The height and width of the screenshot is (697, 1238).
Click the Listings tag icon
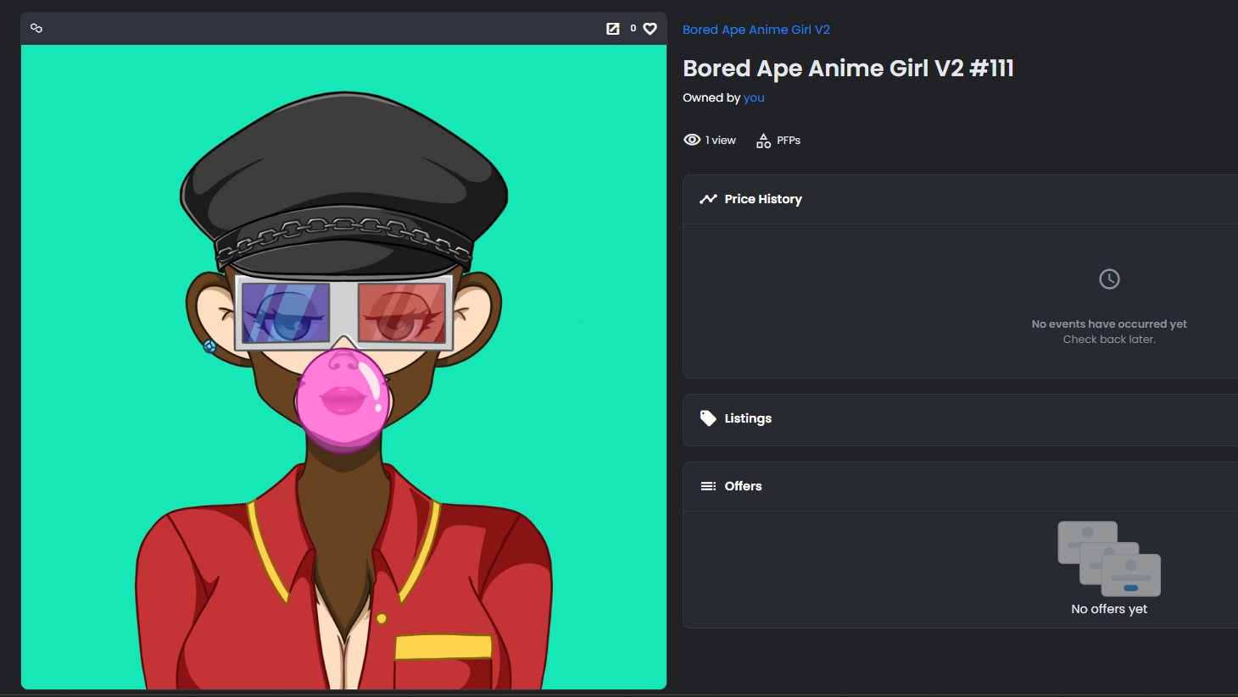pos(708,418)
